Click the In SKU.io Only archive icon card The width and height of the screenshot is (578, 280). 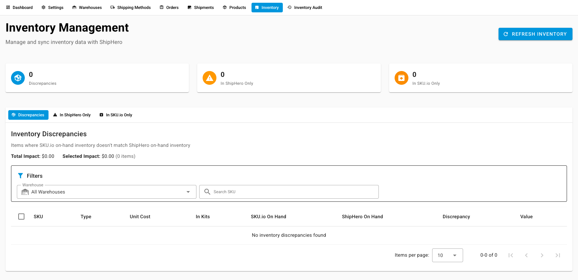click(x=402, y=78)
